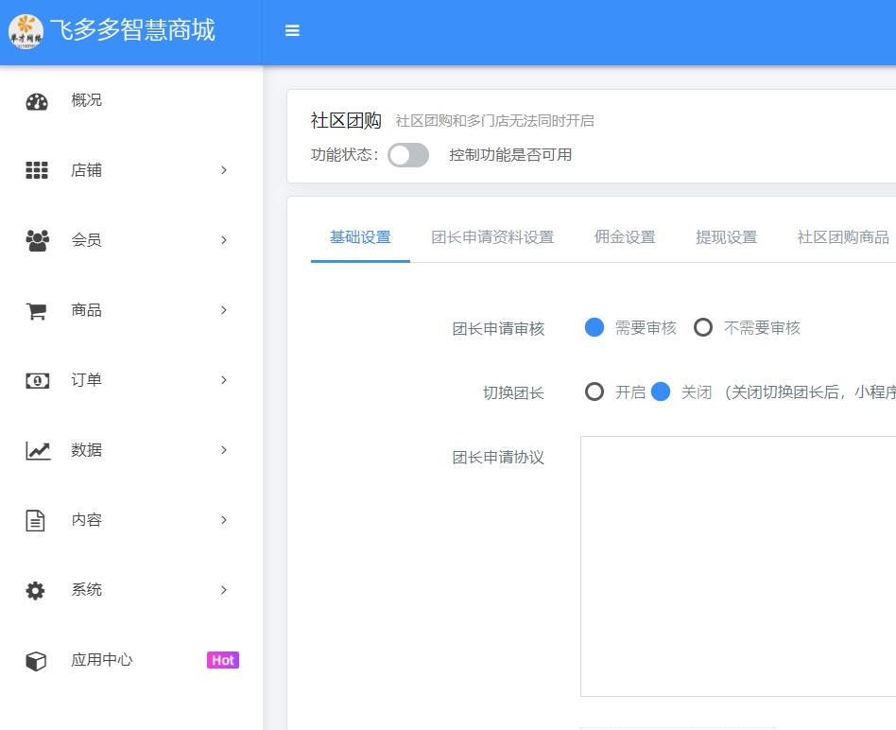Click the 内容 document icon
Viewport: 896px width, 730px height.
point(35,521)
